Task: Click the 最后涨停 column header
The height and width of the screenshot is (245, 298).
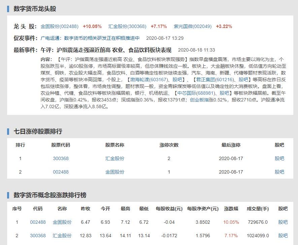Action: (231, 145)
